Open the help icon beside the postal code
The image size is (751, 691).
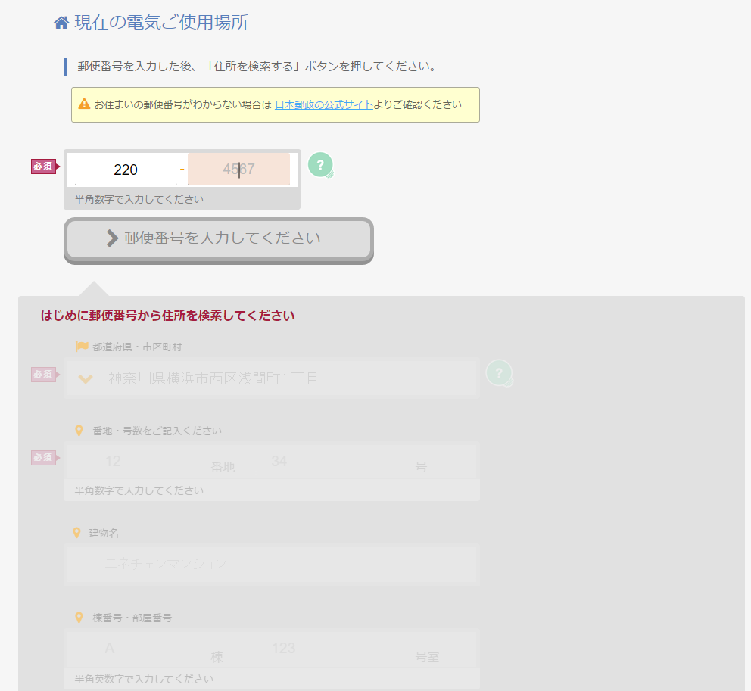(x=320, y=165)
